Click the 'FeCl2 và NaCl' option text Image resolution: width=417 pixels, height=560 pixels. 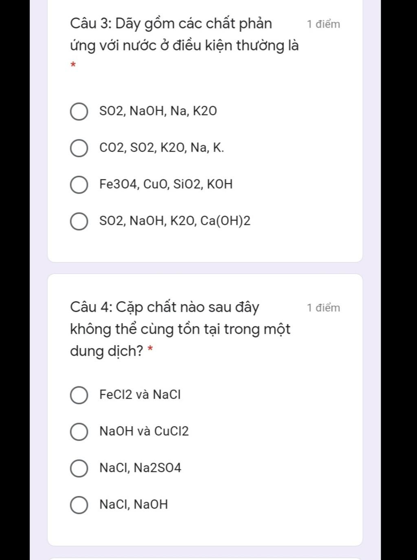pyautogui.click(x=140, y=395)
